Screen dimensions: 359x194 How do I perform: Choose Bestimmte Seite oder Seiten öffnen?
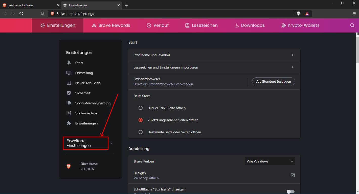141,132
